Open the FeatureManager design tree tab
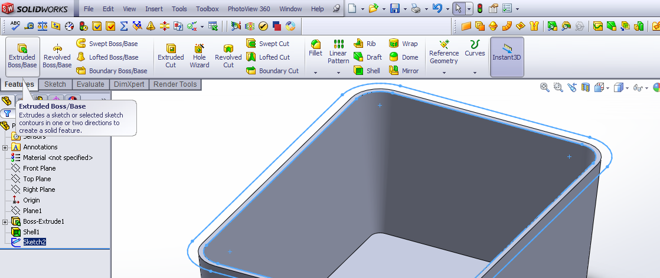This screenshot has height=278, width=660. pyautogui.click(x=6, y=100)
